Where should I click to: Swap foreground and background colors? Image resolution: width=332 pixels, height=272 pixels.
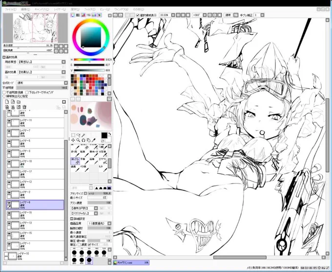coord(110,134)
